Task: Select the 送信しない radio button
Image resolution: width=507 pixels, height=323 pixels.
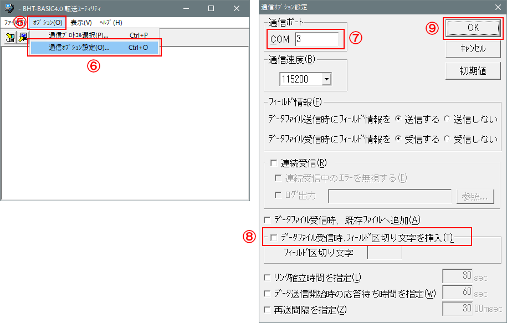Action: pos(448,119)
